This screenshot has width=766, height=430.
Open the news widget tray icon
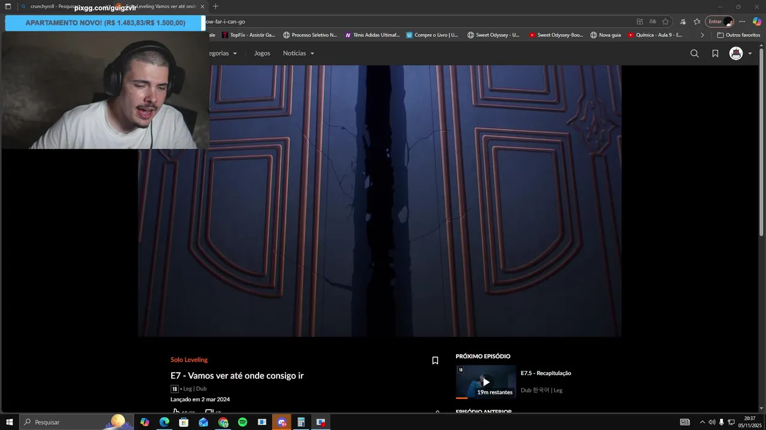[685, 422]
